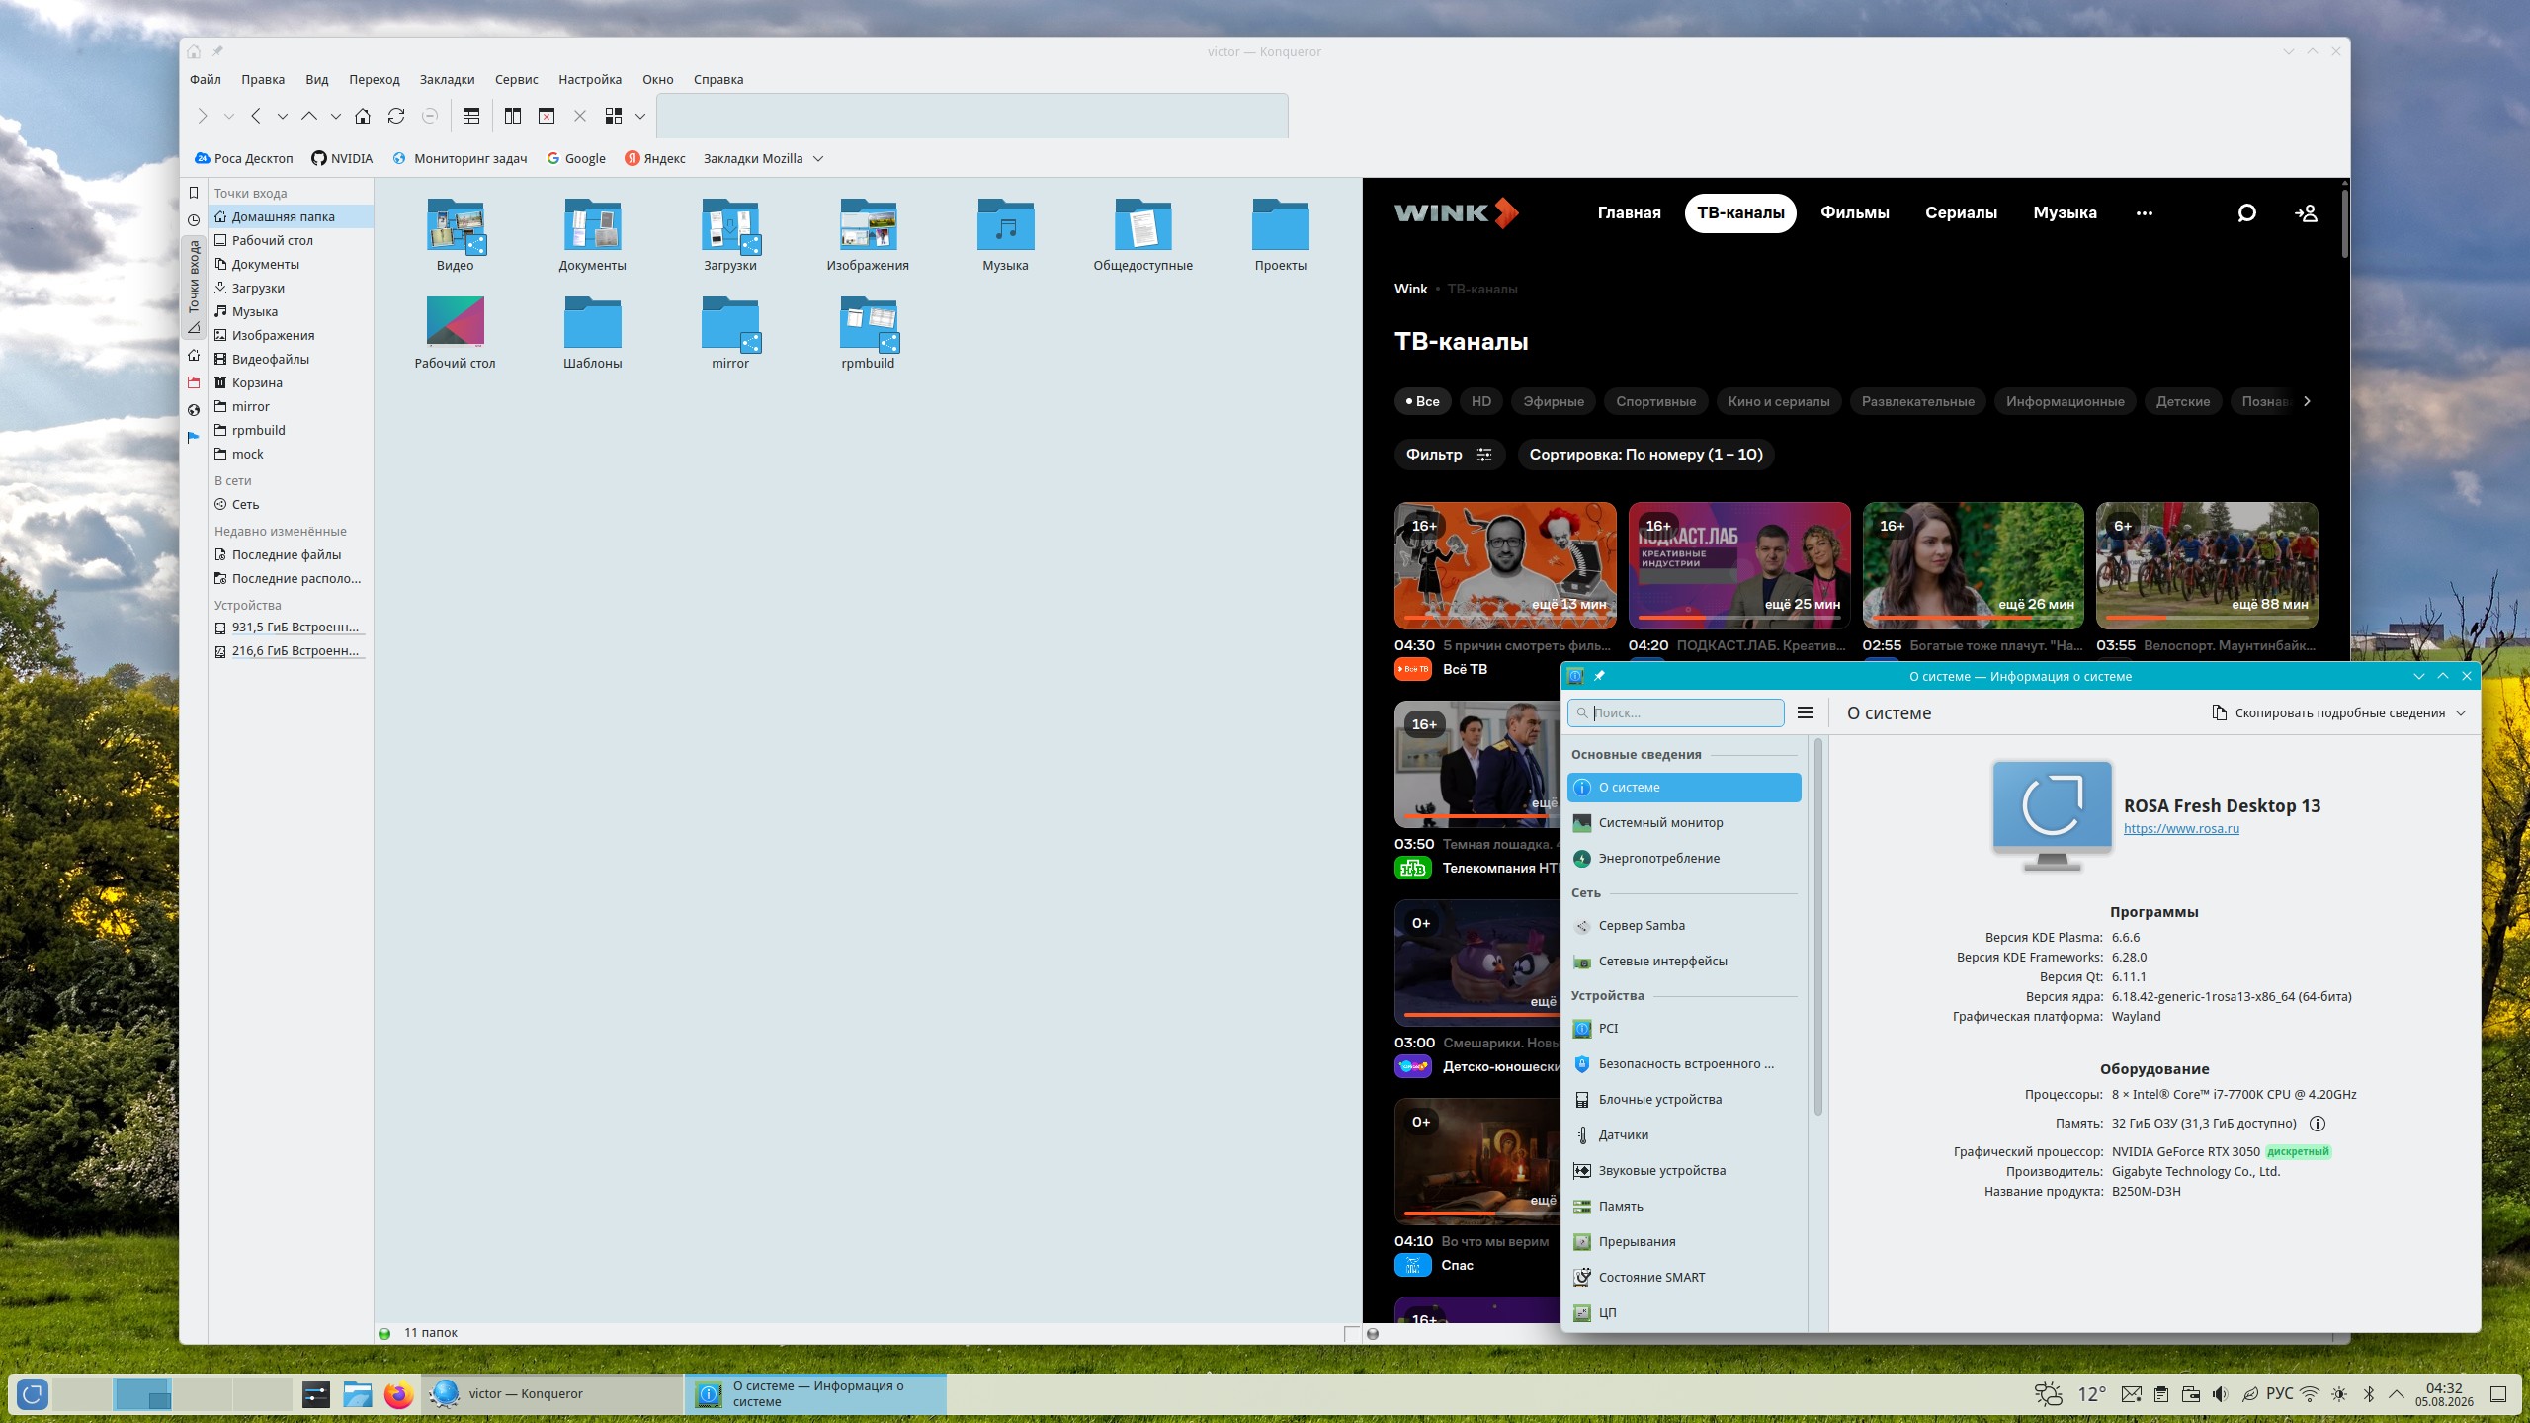Open the Видео folder
Image resolution: width=2530 pixels, height=1423 pixels.
[x=456, y=235]
